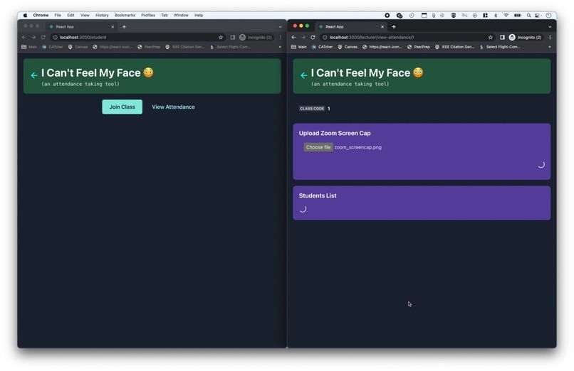Screen dimensions: 574x371
Task: Reload the page in left window
Action: pos(43,37)
